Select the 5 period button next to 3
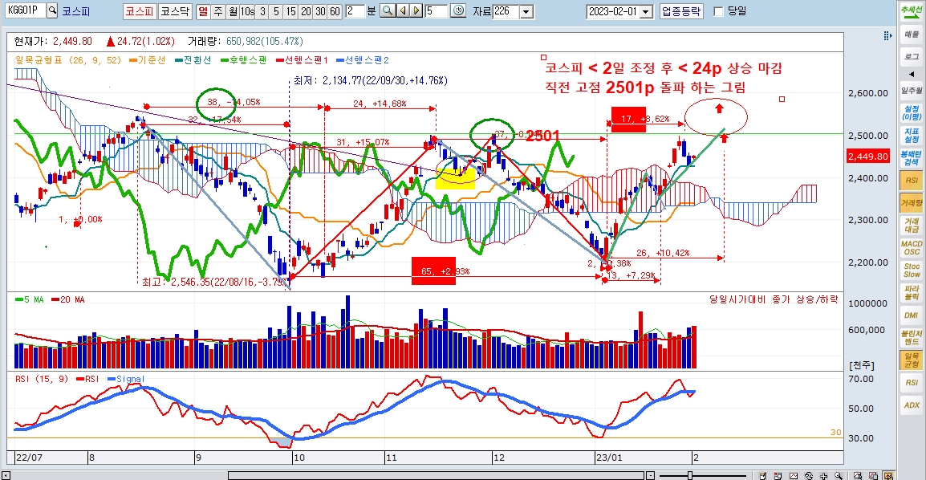 point(276,11)
